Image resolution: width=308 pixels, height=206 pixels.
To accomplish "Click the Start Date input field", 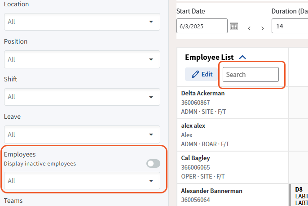I will [202, 26].
